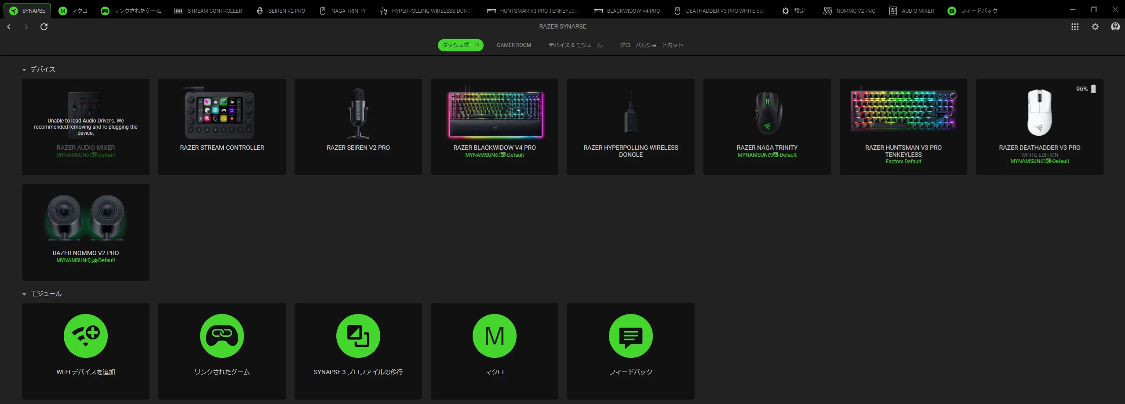Select Razer Seiren V2 Pro microphone image
This screenshot has width=1125, height=404.
(358, 113)
